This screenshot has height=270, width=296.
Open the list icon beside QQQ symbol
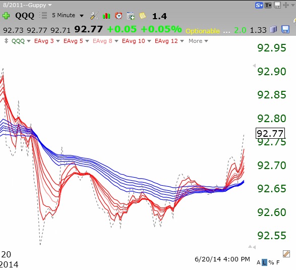43,16
